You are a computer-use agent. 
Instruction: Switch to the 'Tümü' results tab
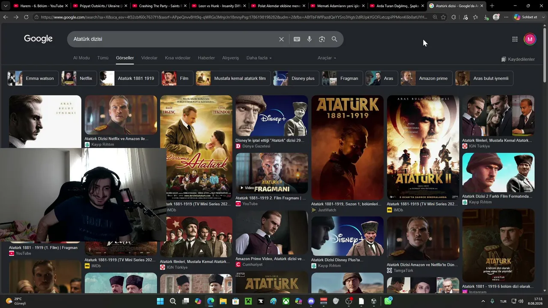point(103,58)
